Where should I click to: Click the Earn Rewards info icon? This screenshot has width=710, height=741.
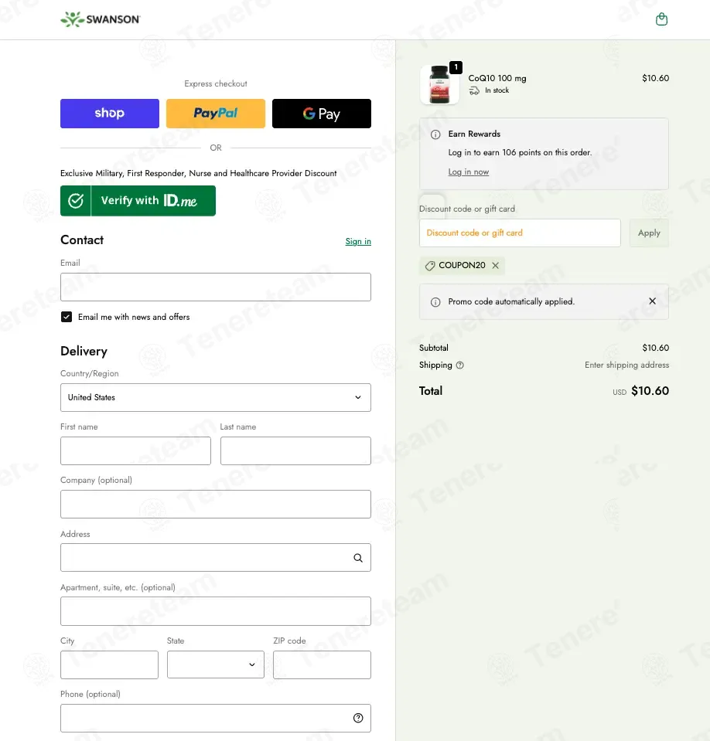pos(435,134)
